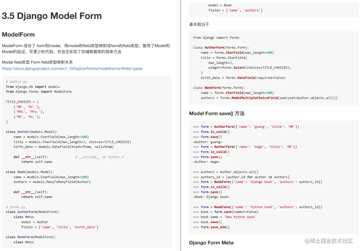Click the 'Model Form save() 方法' heading
The height and width of the screenshot is (251, 360).
[217, 114]
